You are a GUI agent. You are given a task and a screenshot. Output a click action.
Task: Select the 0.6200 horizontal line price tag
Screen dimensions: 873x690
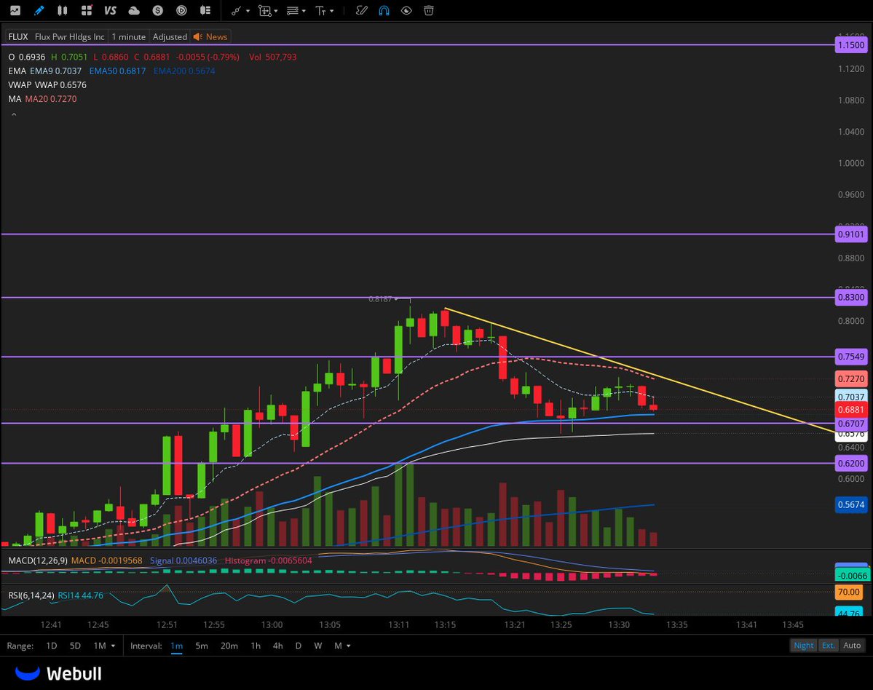[x=851, y=463]
